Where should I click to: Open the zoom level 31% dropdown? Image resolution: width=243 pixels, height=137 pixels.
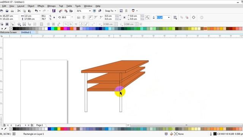click(x=90, y=11)
